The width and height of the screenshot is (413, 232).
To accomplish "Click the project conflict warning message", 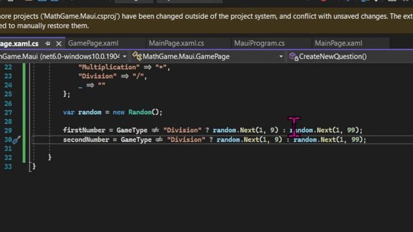I will [206, 21].
